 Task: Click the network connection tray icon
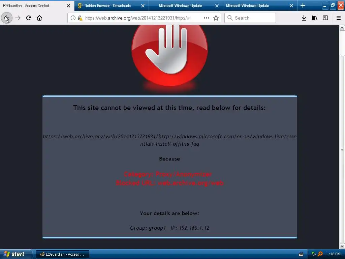pyautogui.click(x=314, y=254)
